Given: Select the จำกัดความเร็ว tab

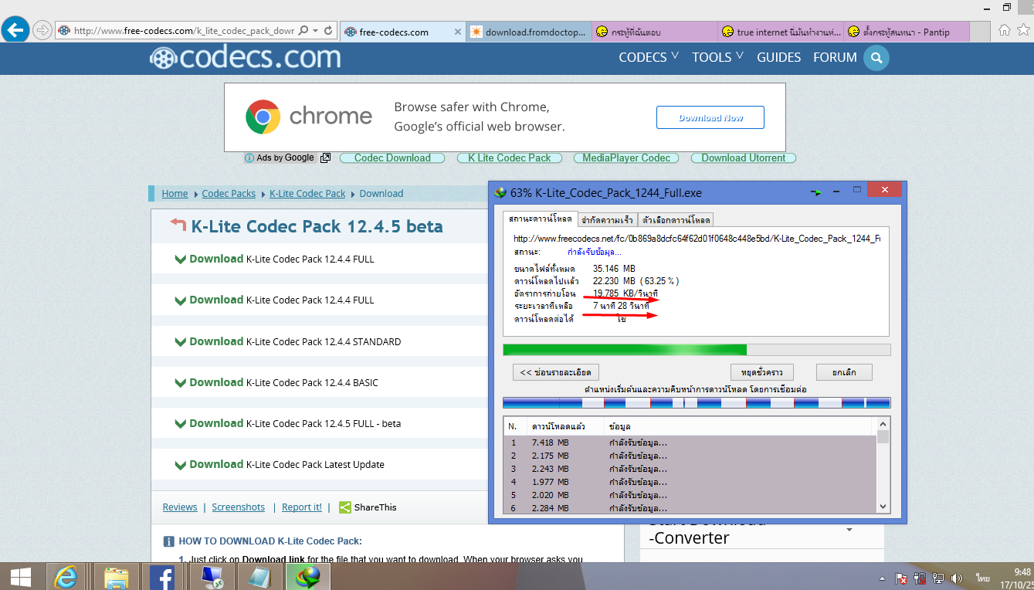Looking at the screenshot, I should click(606, 220).
